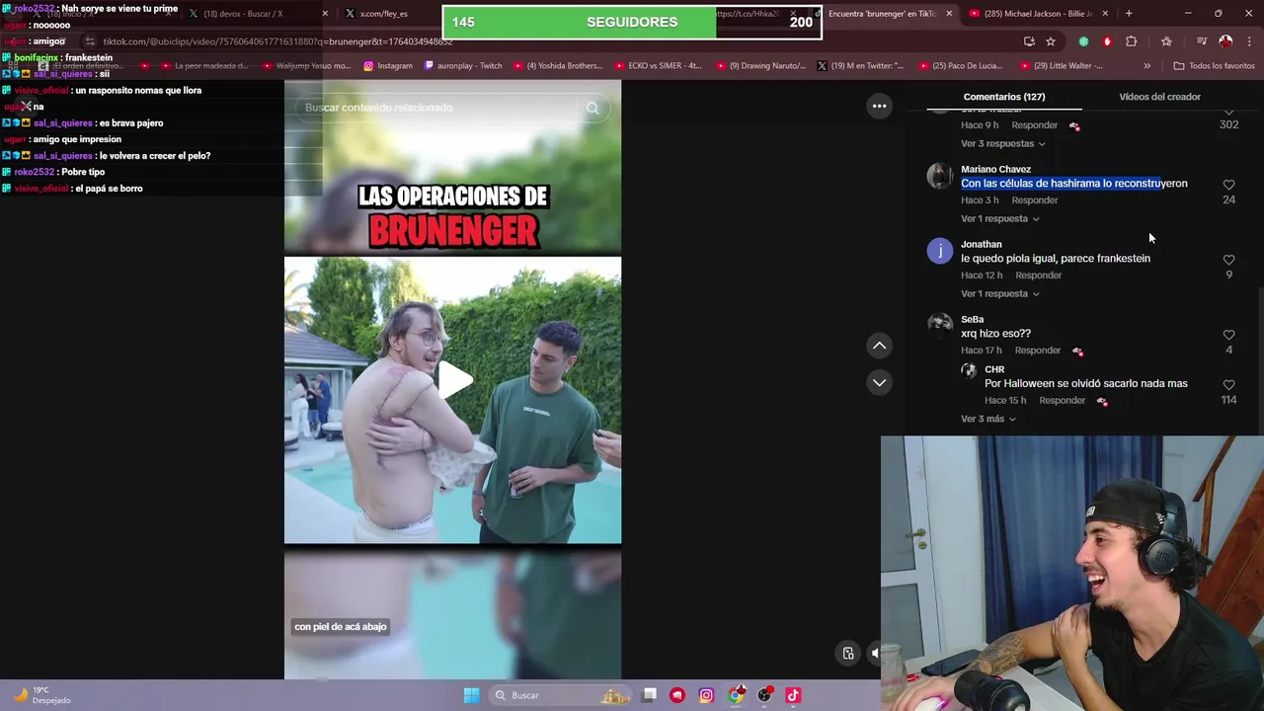Open the Windows Start menu
Viewport: 1264px width, 711px height.
pos(471,695)
